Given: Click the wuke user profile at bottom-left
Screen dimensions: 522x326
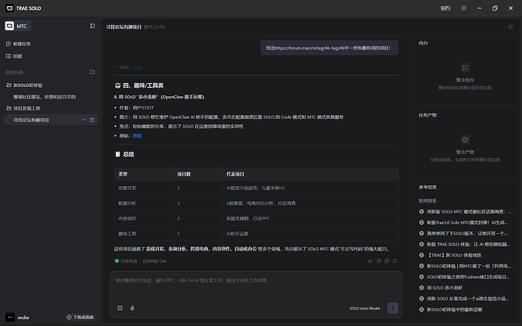Looking at the screenshot, I should 17,318.
